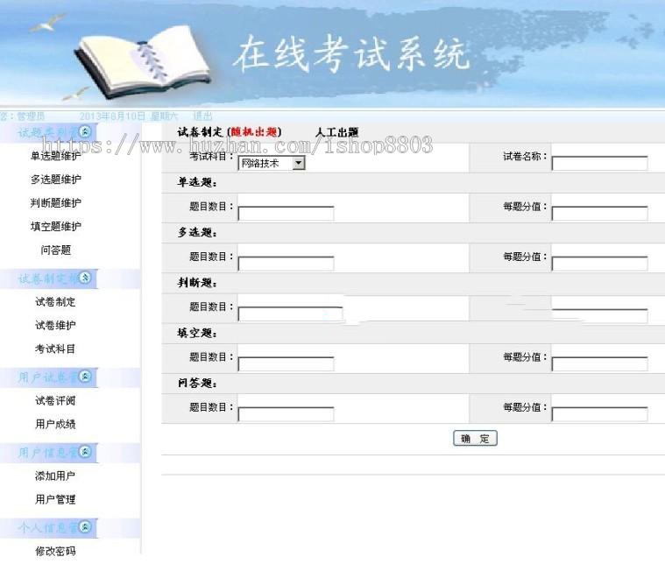Open 试卷评阅 in the sidebar

click(55, 401)
